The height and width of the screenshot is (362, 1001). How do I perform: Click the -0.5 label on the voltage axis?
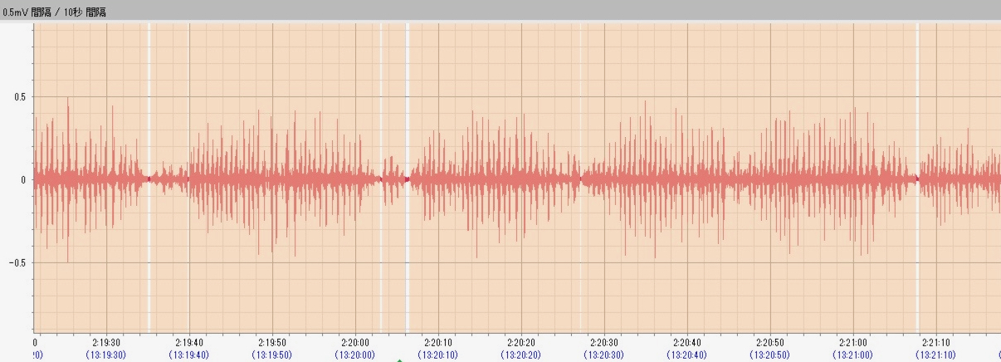coord(17,262)
